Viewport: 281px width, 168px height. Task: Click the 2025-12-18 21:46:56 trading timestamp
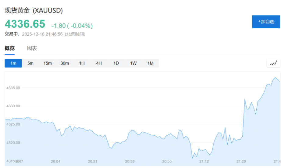[42, 34]
